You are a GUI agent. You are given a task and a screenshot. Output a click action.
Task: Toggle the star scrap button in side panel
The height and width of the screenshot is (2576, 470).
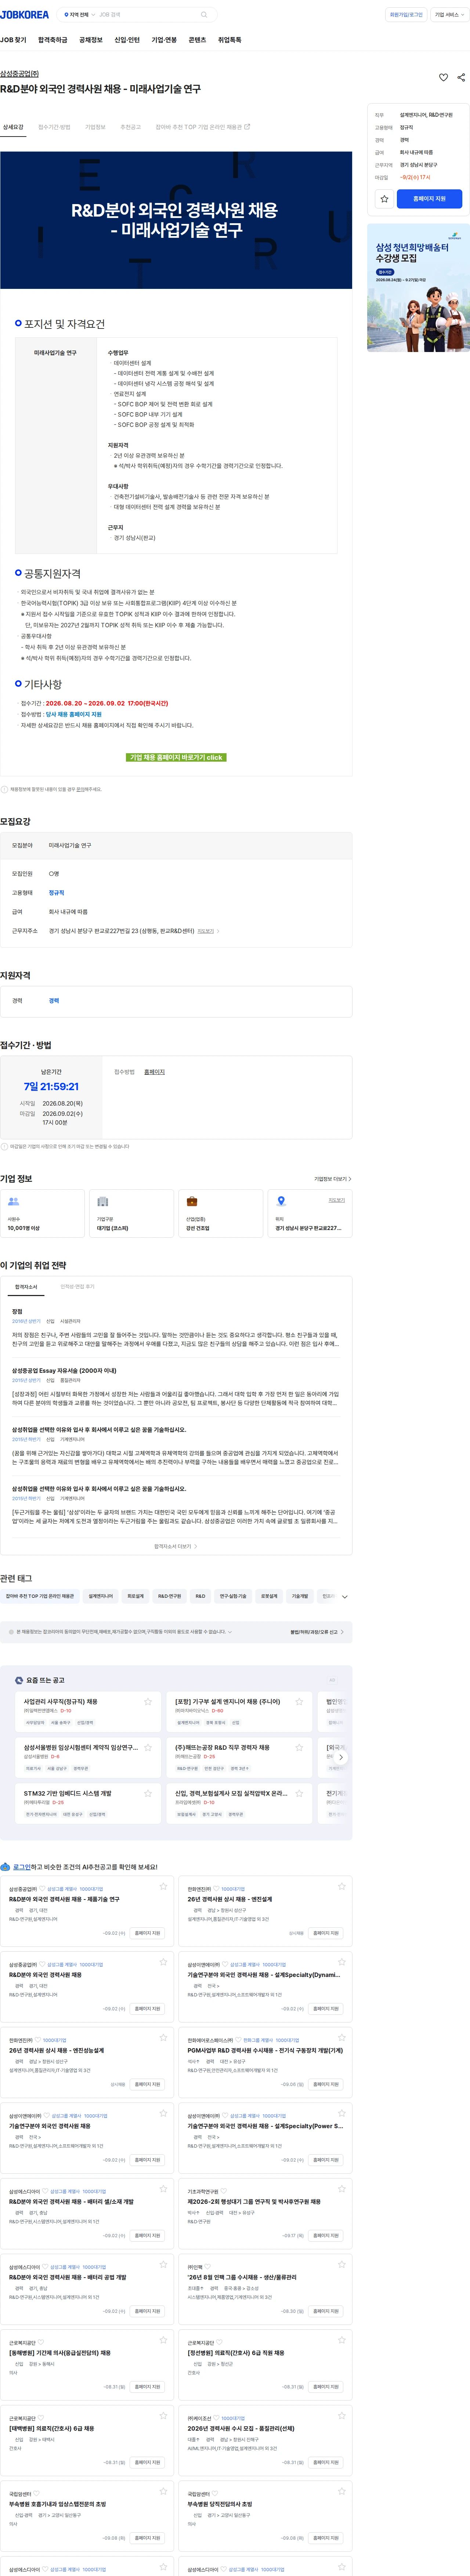coord(384,199)
